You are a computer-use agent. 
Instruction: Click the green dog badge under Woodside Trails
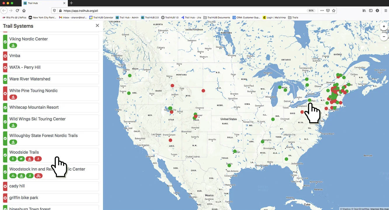click(21, 159)
